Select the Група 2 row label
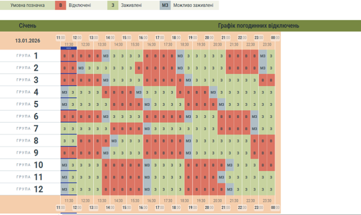 coord(28,67)
